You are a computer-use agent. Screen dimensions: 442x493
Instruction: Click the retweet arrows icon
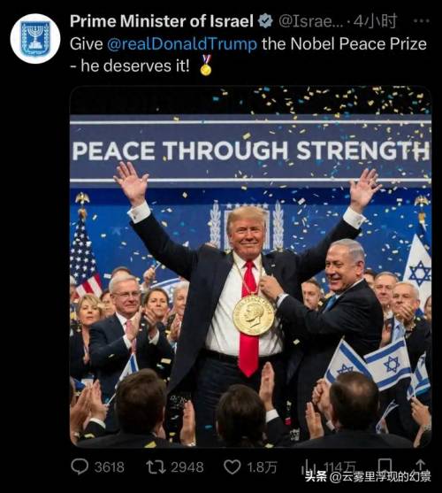(x=156, y=467)
